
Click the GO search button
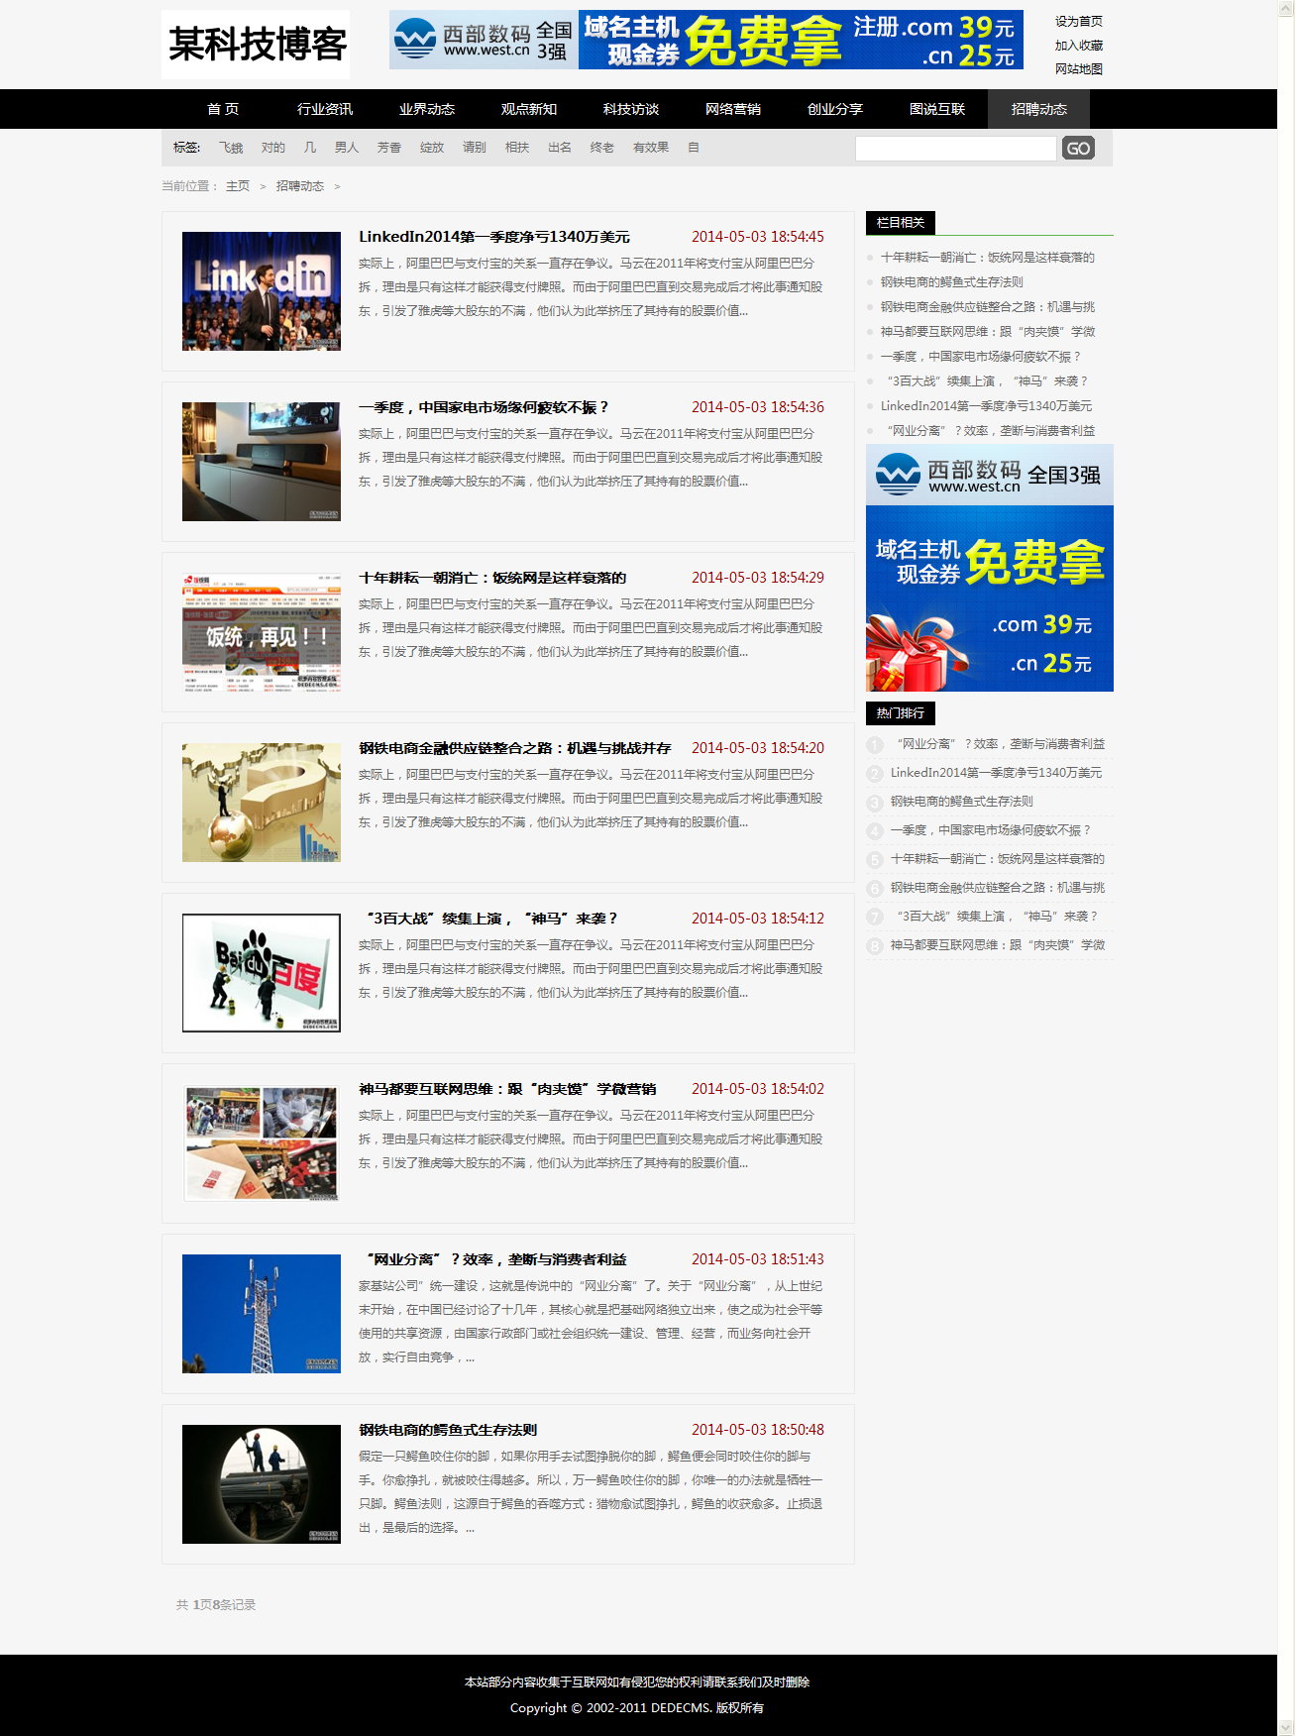pyautogui.click(x=1078, y=149)
